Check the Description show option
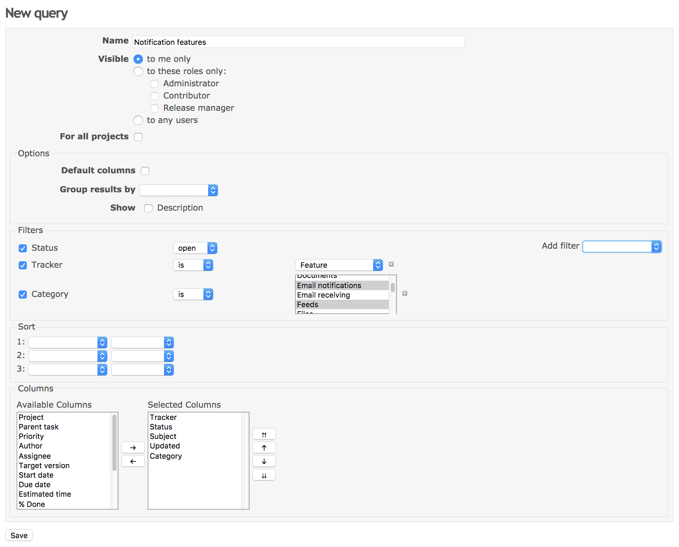Image resolution: width=679 pixels, height=547 pixels. (x=148, y=208)
